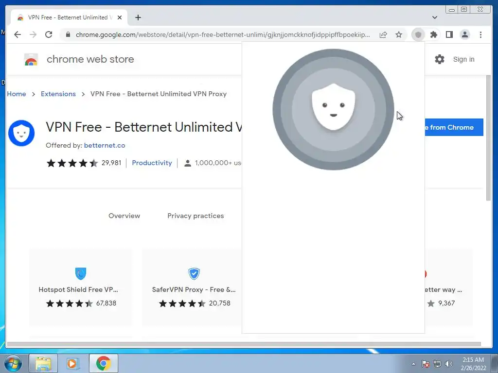Show hidden tray icons arrow
This screenshot has width=498, height=373.
pyautogui.click(x=413, y=364)
